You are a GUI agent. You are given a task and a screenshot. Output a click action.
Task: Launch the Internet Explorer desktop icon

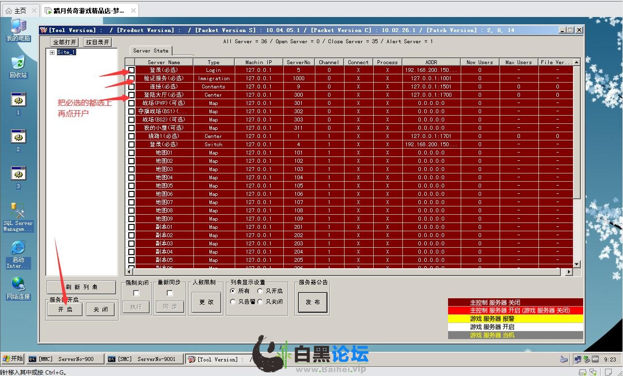[18, 255]
